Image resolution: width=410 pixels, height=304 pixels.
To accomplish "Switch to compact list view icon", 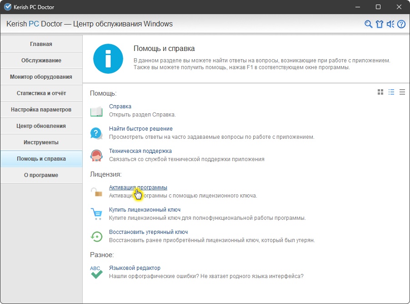I will point(402,92).
